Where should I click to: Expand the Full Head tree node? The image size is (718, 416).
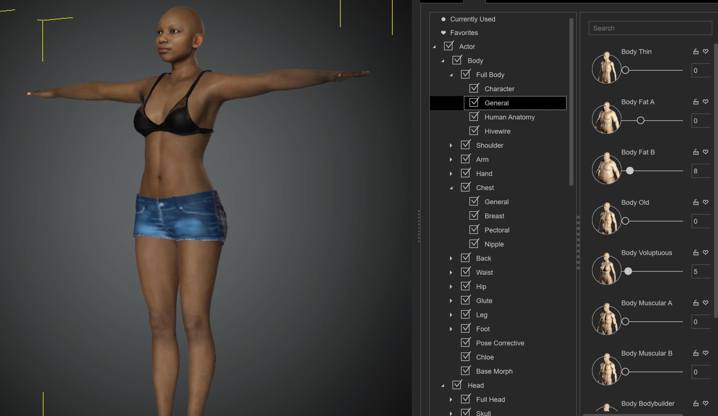[x=451, y=399]
